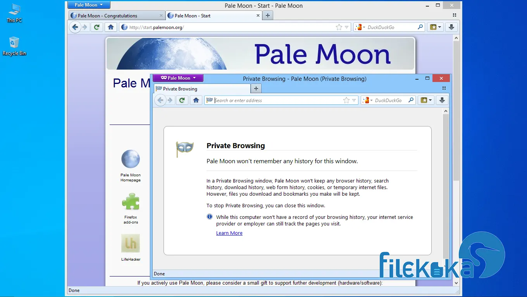The image size is (527, 297).
Task: Open downloads button in main window
Action: (x=451, y=27)
